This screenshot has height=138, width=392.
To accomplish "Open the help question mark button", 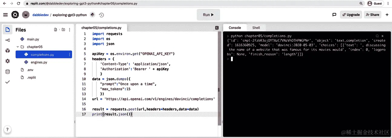I will 8,129.
